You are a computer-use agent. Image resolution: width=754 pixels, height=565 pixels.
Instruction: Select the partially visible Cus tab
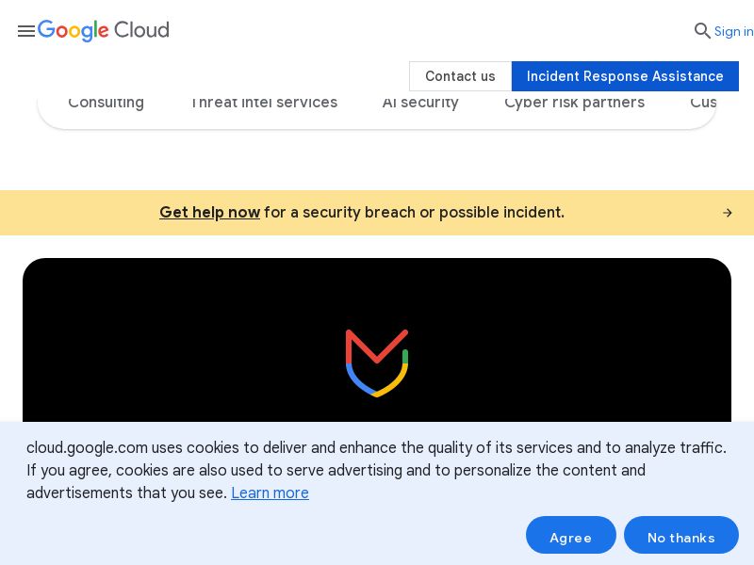coord(702,104)
